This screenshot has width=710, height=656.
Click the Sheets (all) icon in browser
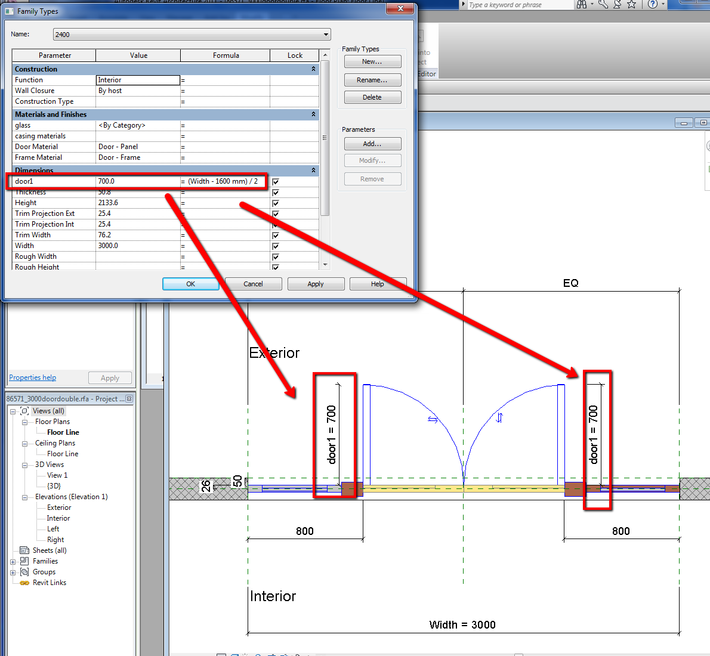coord(24,550)
